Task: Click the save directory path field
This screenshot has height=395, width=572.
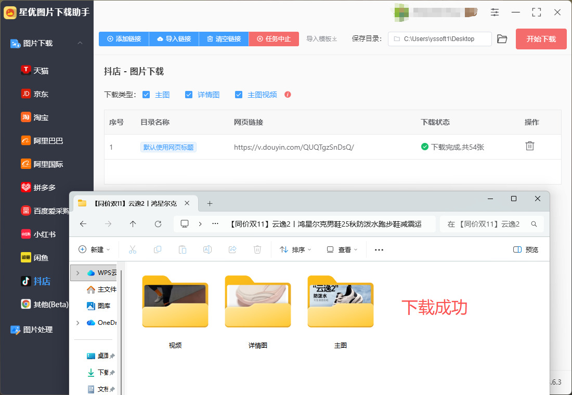Action: click(439, 38)
